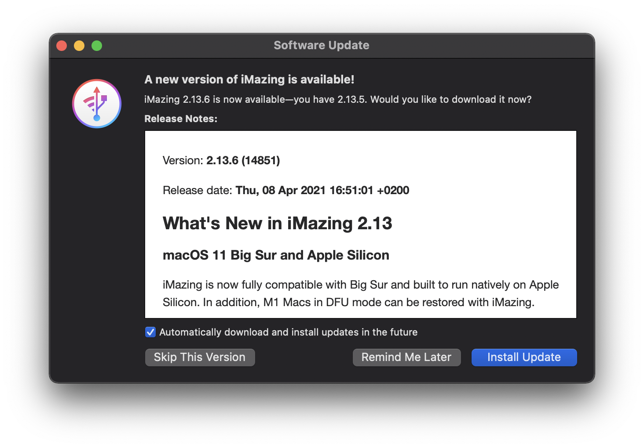Click the Release Notes label
Viewport: 644px width, 448px height.
point(181,119)
